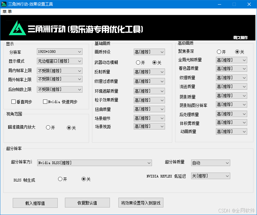Click 将效果设置导入到游戏 button

(141, 203)
